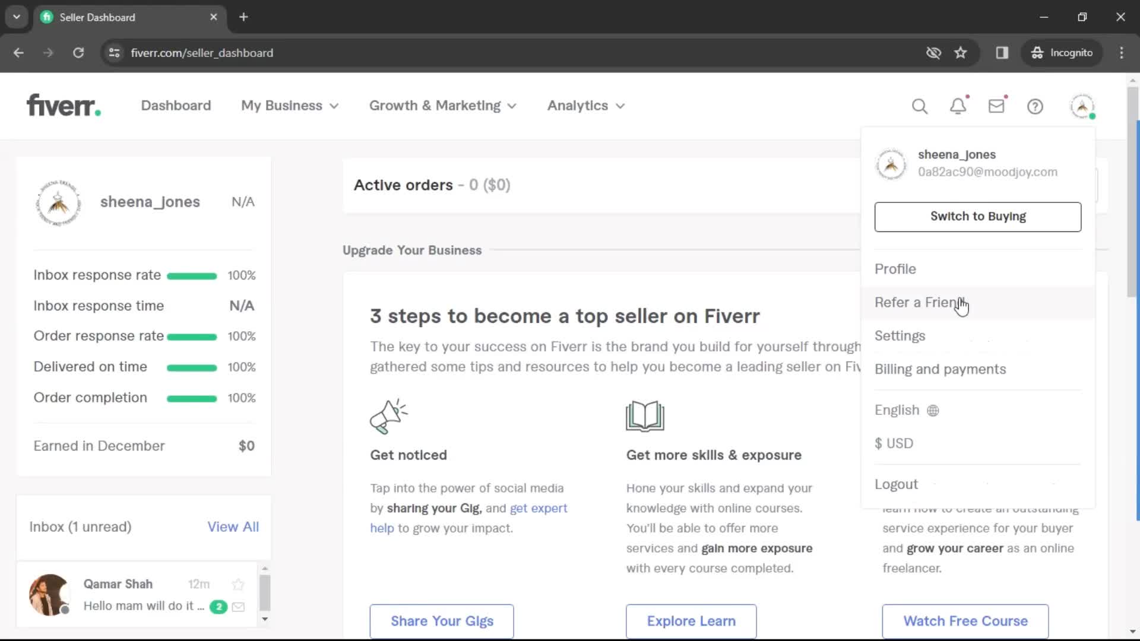
Task: Click the help question mark icon
Action: pos(1035,106)
